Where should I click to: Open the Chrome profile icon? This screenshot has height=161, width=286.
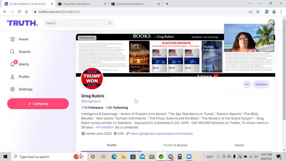click(274, 12)
